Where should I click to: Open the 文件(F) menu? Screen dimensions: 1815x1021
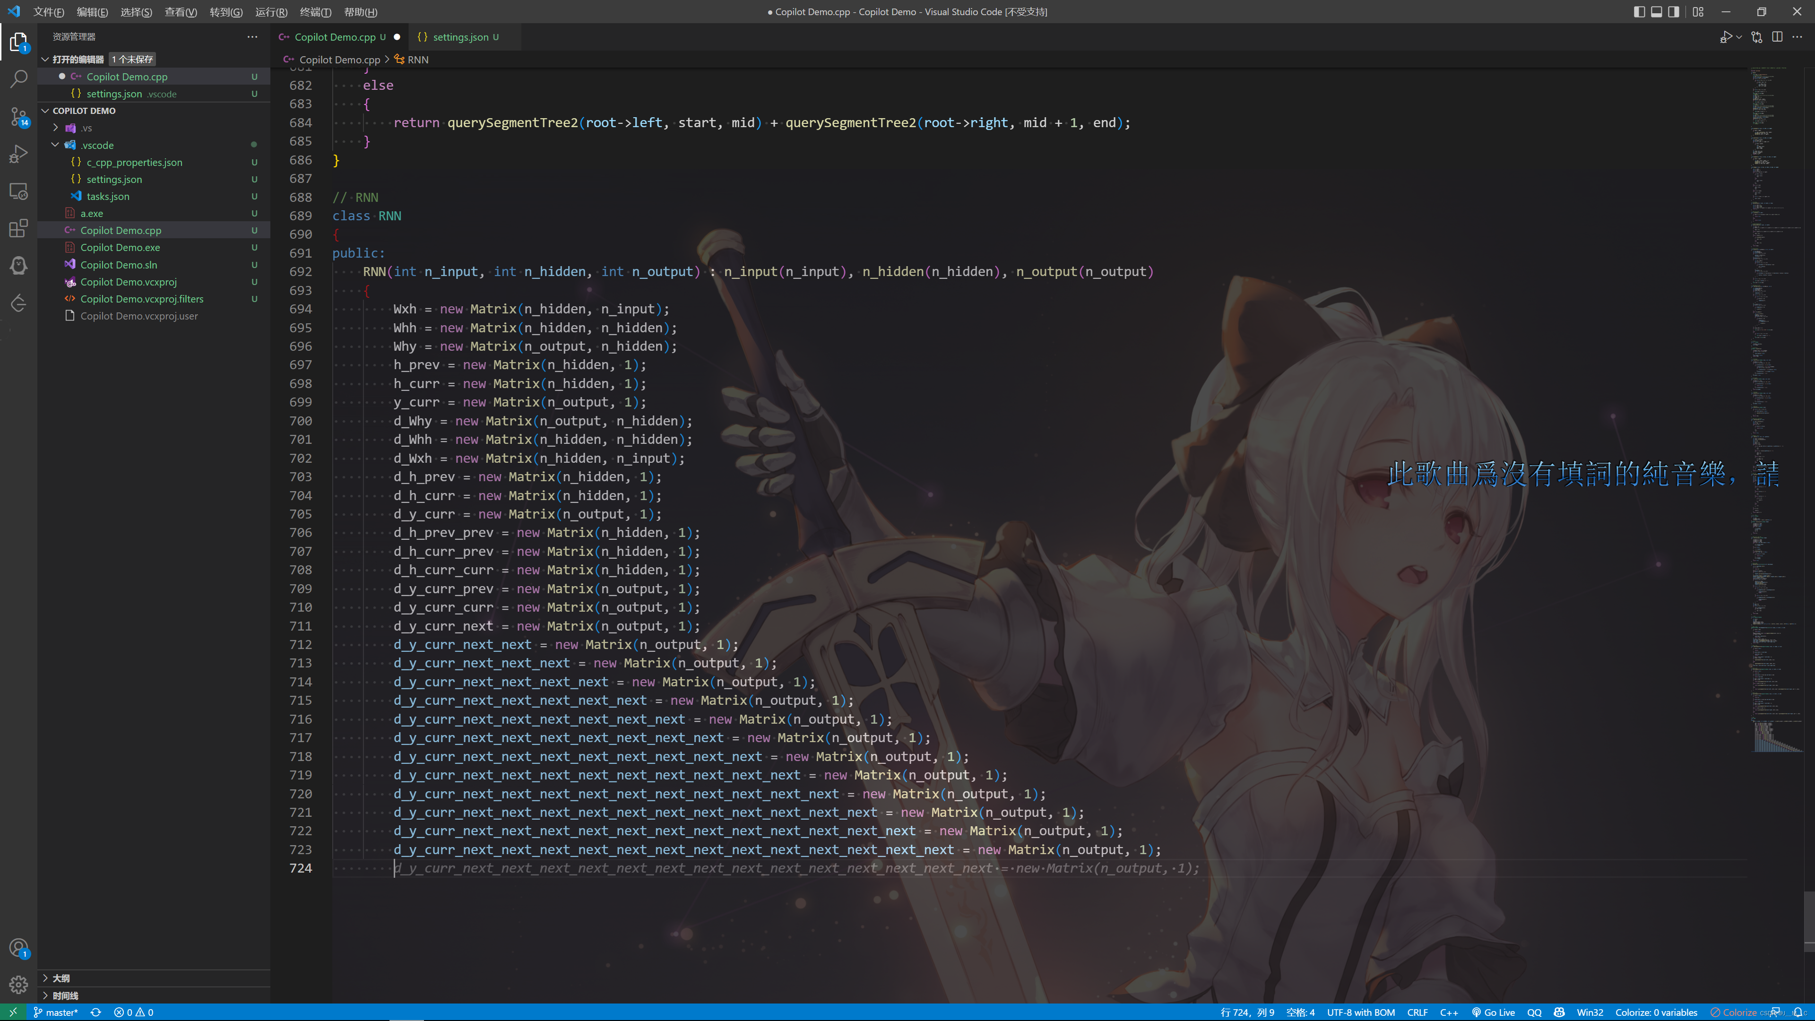point(49,12)
